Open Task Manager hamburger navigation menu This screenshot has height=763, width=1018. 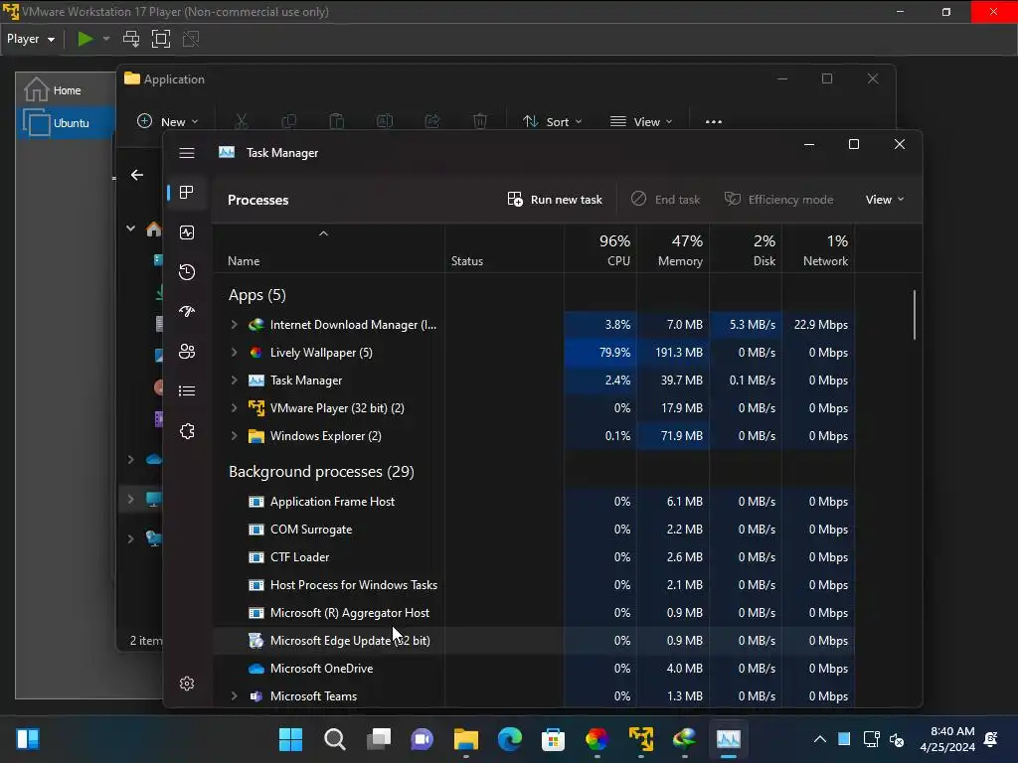pyautogui.click(x=187, y=153)
